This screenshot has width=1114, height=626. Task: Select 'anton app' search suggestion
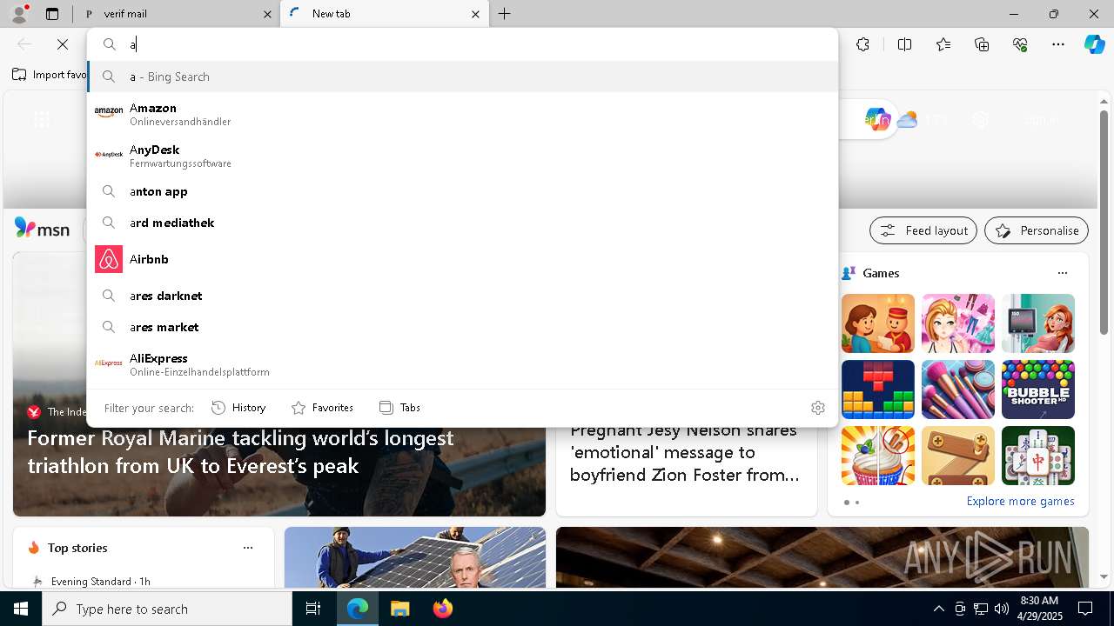462,191
